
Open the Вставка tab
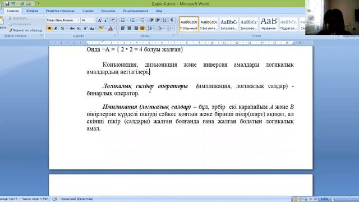coord(32,11)
